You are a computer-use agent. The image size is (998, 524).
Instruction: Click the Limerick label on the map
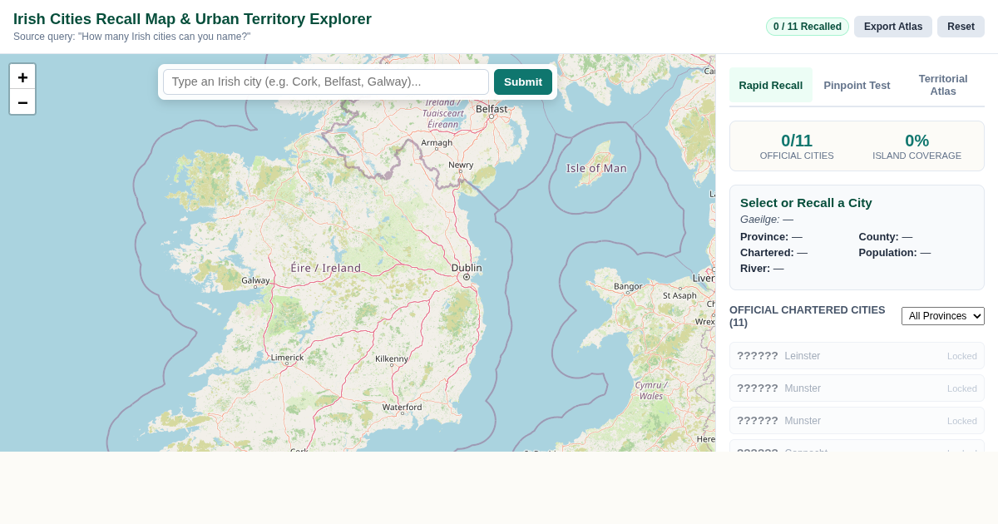click(288, 358)
